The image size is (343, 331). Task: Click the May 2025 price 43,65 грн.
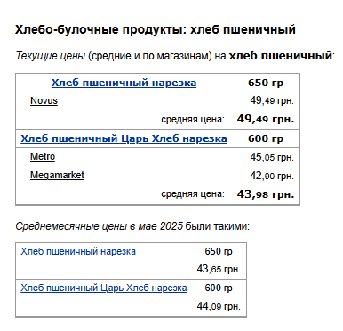[x=219, y=269]
